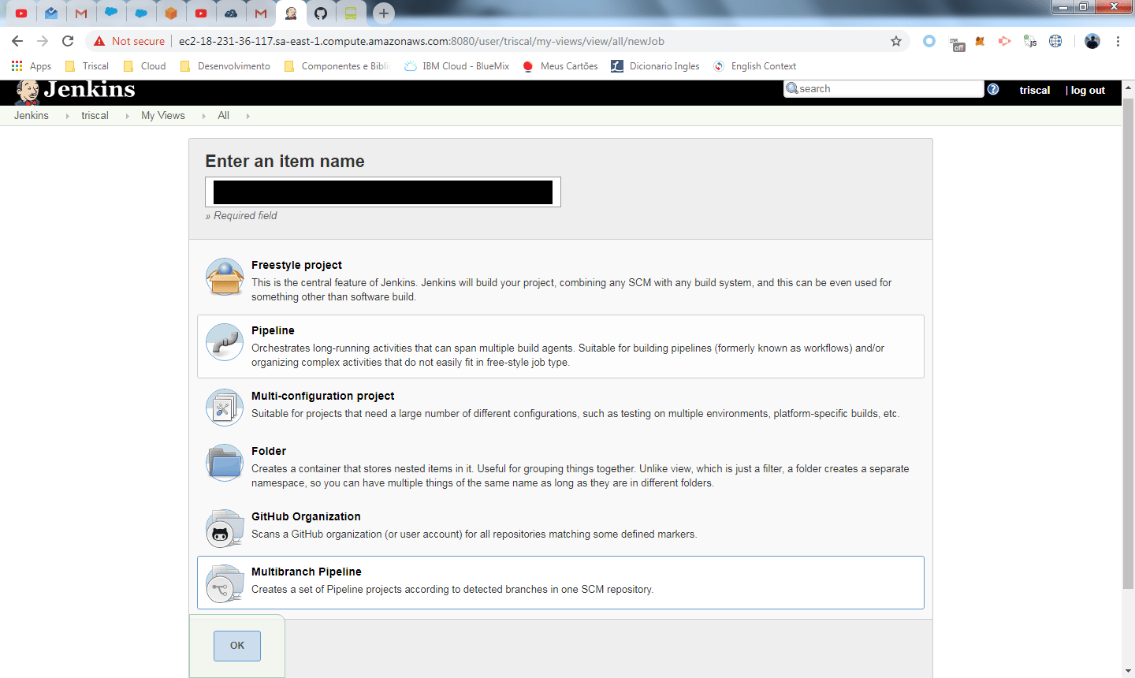Click the browser address bar URL
Screen dimensions: 1135x678
pyautogui.click(x=422, y=41)
